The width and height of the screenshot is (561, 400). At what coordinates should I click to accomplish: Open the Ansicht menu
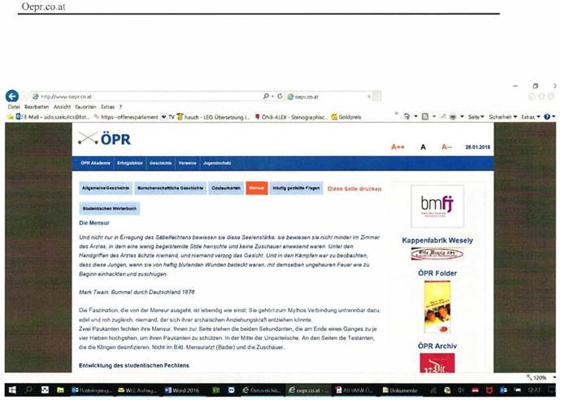tap(63, 107)
